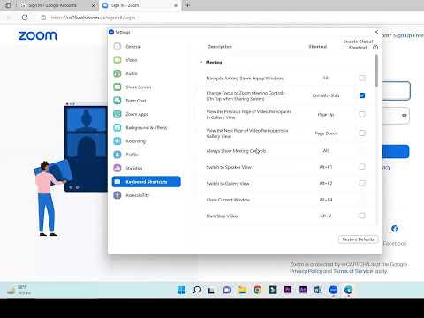
Task: Open Adobe Premiere Pro from taskbar
Action: coord(288,290)
